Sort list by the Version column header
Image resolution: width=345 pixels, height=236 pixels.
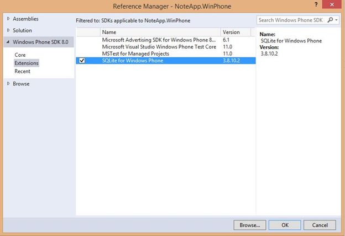[x=236, y=32]
